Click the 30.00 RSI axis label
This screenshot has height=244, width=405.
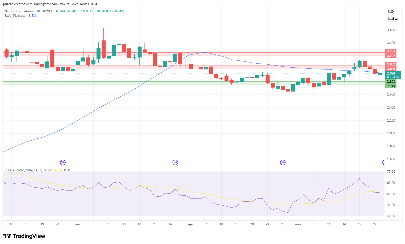click(x=391, y=216)
